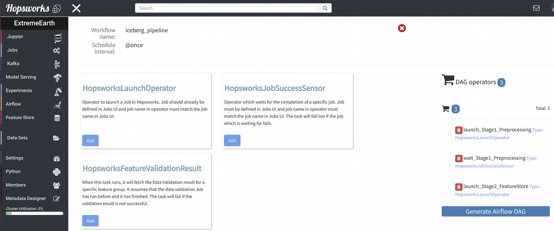The width and height of the screenshot is (554, 231).
Task: Click HopsworksLaunchOperator type under launch_Stage2_FeatureStore
Action: click(x=482, y=195)
